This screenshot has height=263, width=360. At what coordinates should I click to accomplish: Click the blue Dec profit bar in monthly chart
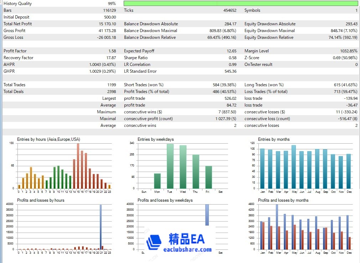348,232
